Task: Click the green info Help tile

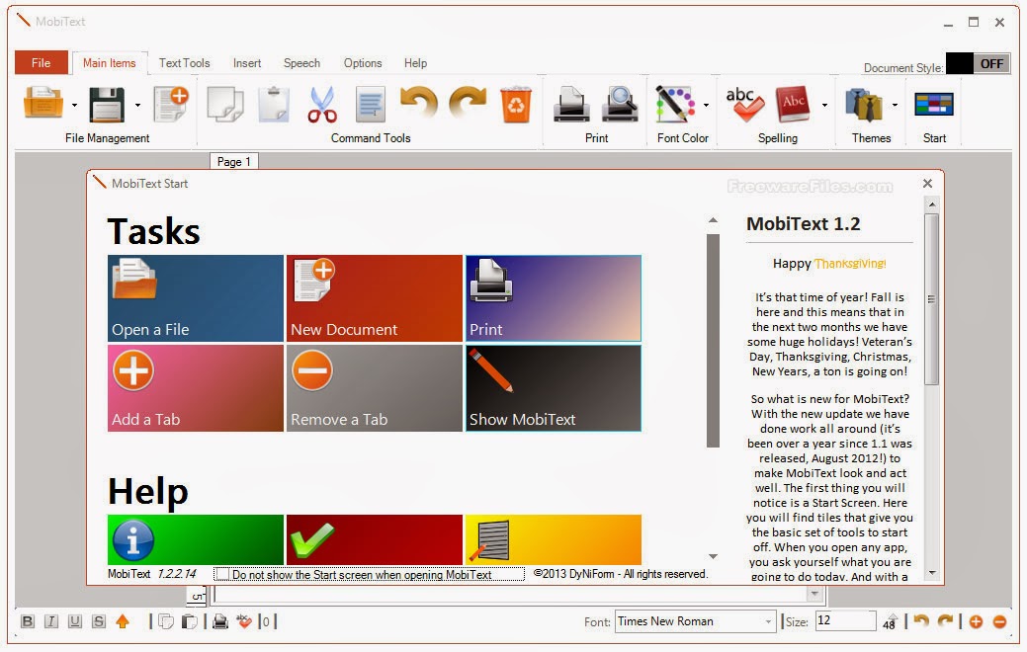Action: click(195, 539)
